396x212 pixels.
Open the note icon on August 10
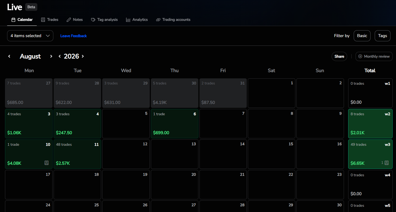tap(47, 163)
